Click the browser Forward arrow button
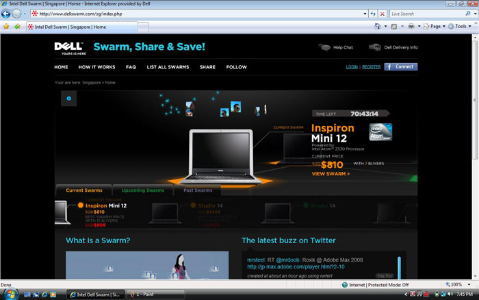Viewport: 479px width, 300px height. pyautogui.click(x=16, y=14)
